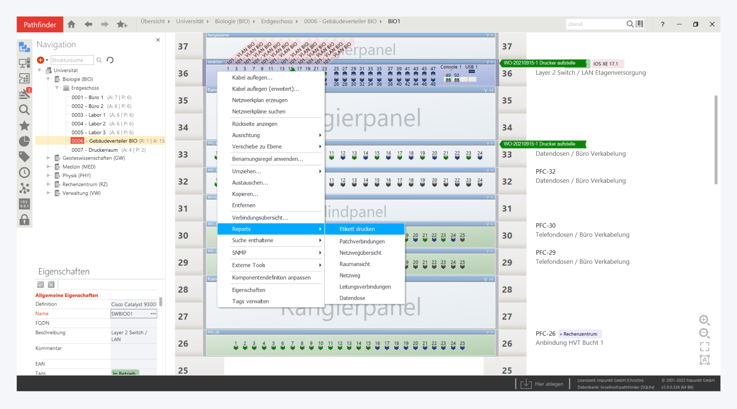Viewport: 737px width, 409px height.
Task: Discard property changes with X button
Action: 52,285
